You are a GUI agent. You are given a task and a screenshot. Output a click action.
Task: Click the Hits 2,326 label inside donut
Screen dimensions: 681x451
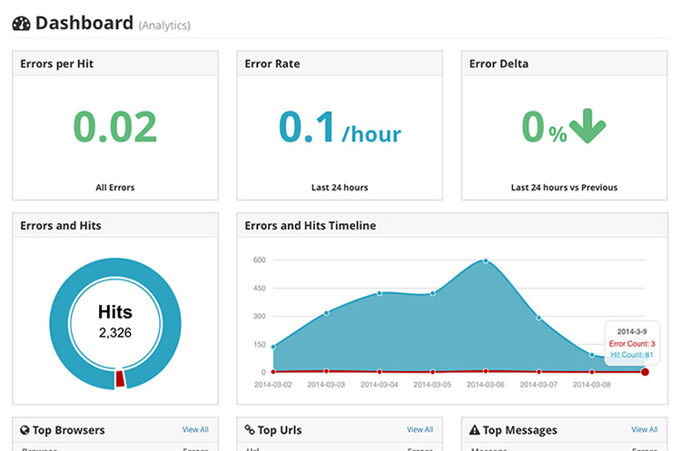click(x=115, y=321)
